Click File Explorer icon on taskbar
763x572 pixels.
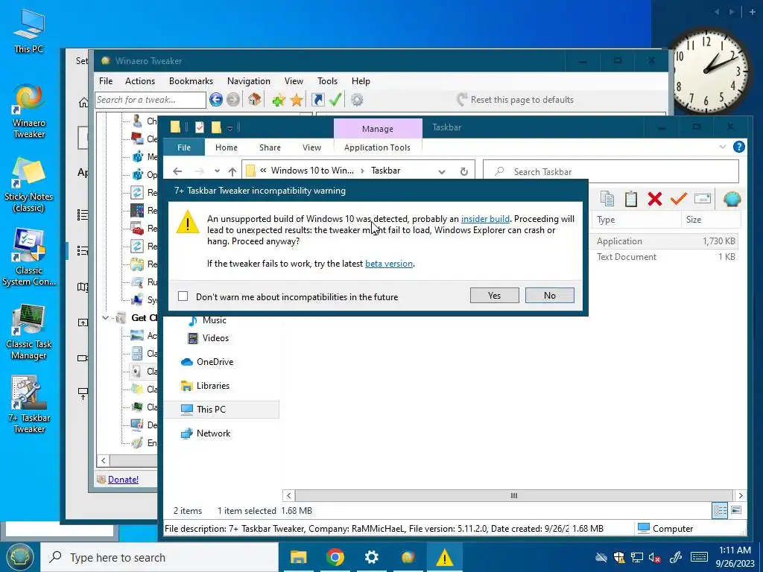[x=298, y=557]
